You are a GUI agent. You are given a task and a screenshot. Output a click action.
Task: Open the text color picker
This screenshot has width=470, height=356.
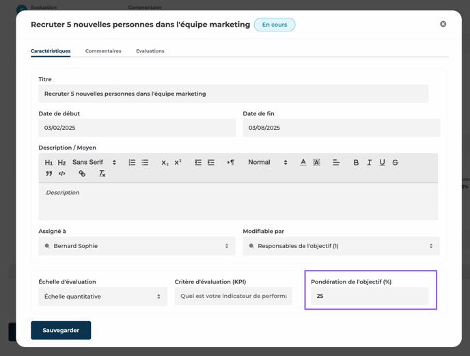(303, 163)
